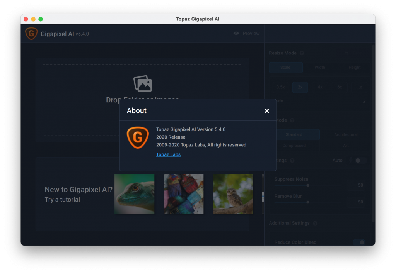Choose the Standard AI mode
Image resolution: width=396 pixels, height=273 pixels.
(294, 135)
